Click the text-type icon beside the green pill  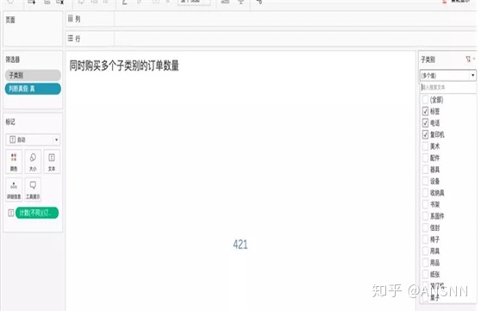point(10,213)
